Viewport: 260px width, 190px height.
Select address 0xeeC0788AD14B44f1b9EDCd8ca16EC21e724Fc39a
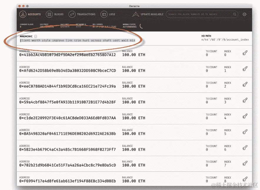pos(67,86)
